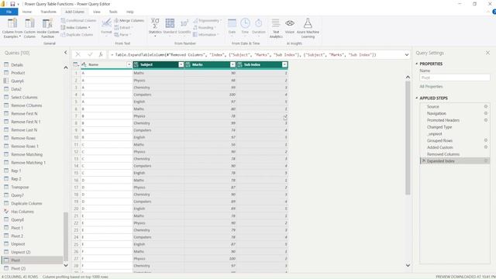Click data grid vertical scrollbar

[x=408, y=138]
